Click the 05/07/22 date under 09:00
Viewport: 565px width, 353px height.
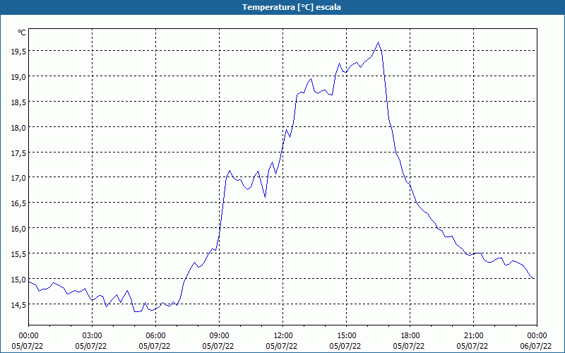pos(219,346)
